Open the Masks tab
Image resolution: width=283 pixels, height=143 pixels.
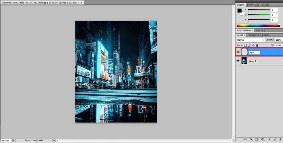click(x=259, y=30)
